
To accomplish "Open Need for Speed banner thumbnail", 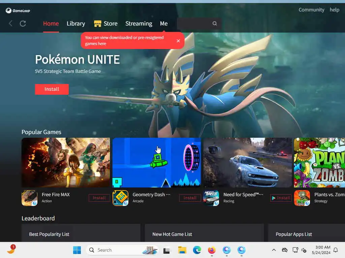I will click(248, 163).
